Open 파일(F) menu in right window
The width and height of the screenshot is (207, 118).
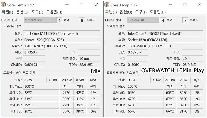pyautogui.click(x=111, y=12)
